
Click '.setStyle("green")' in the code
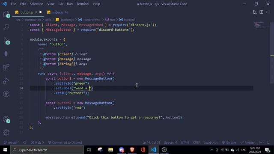[71, 83]
